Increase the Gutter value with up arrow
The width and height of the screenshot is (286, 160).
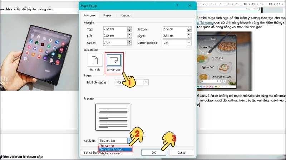(x=129, y=41)
